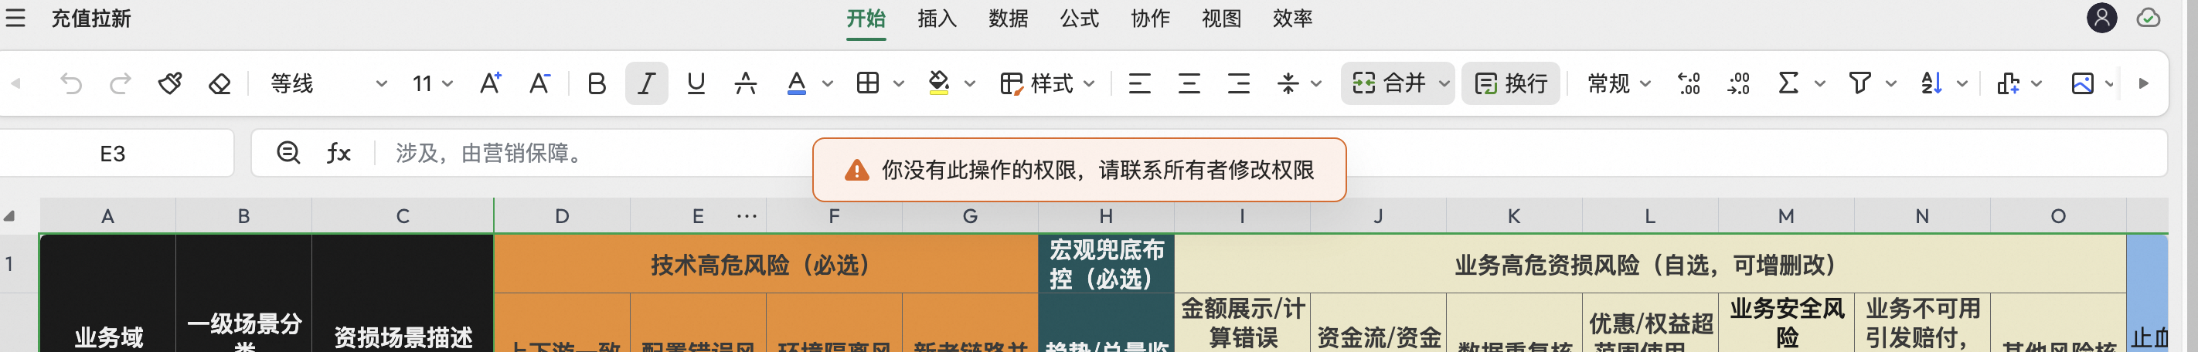Expand the borders dropdown arrow
This screenshot has height=352, width=2198.
(899, 83)
